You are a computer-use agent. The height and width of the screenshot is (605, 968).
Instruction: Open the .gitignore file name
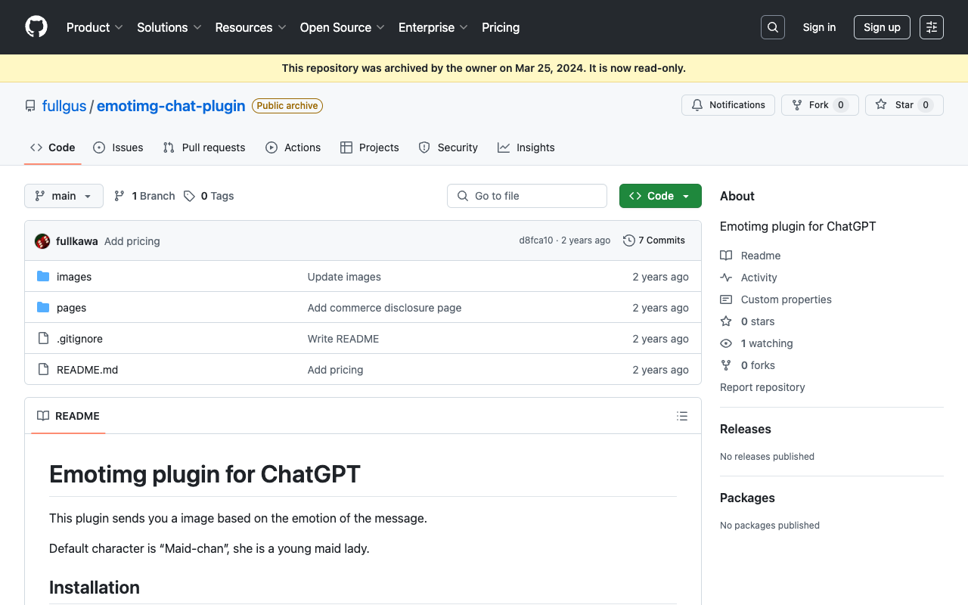click(x=79, y=339)
